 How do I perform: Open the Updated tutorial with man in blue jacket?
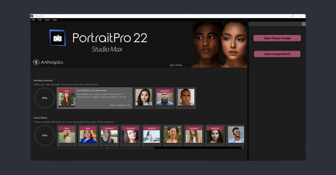[165, 98]
